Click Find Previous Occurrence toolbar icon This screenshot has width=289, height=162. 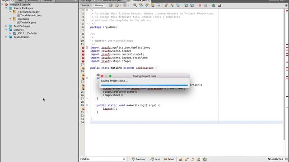click(x=141, y=5)
